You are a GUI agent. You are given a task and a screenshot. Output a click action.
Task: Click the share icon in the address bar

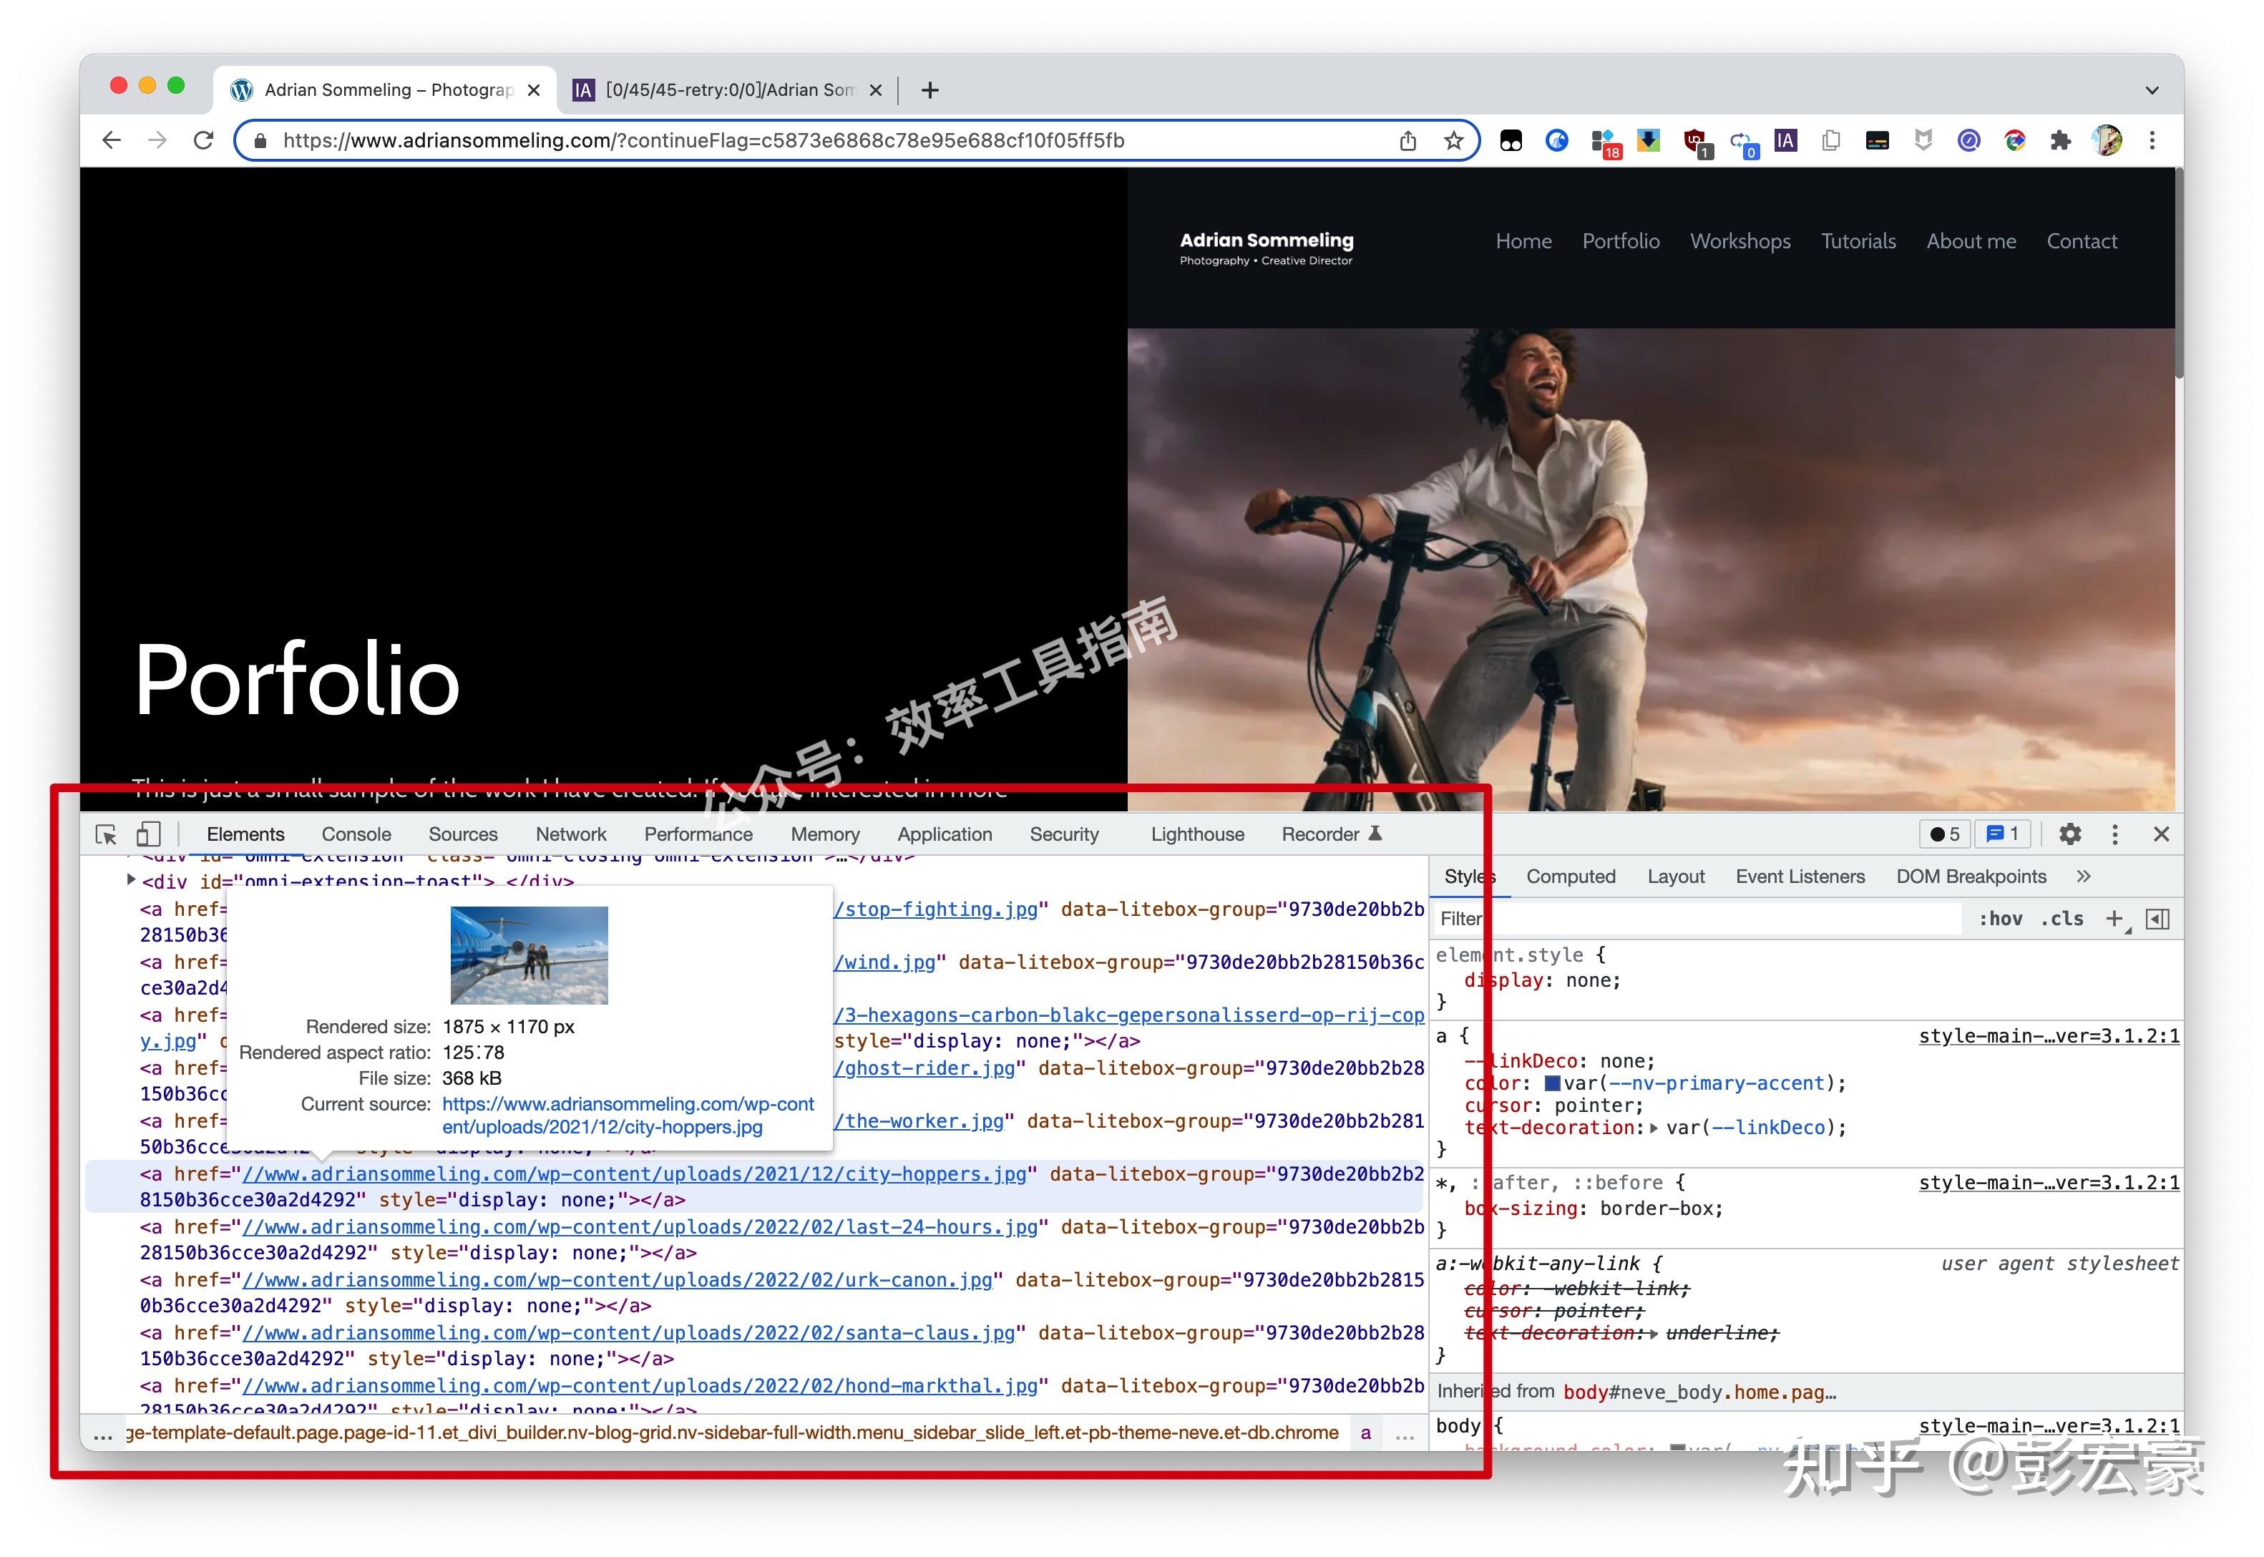(1407, 140)
